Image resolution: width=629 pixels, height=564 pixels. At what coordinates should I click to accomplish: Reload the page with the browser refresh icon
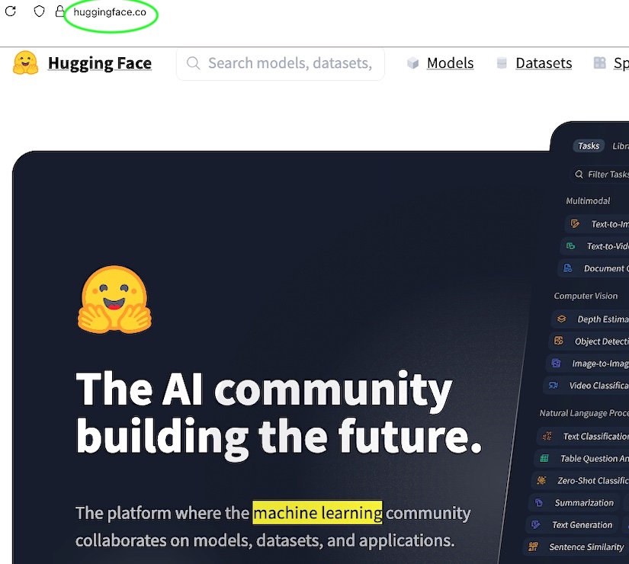[x=11, y=11]
